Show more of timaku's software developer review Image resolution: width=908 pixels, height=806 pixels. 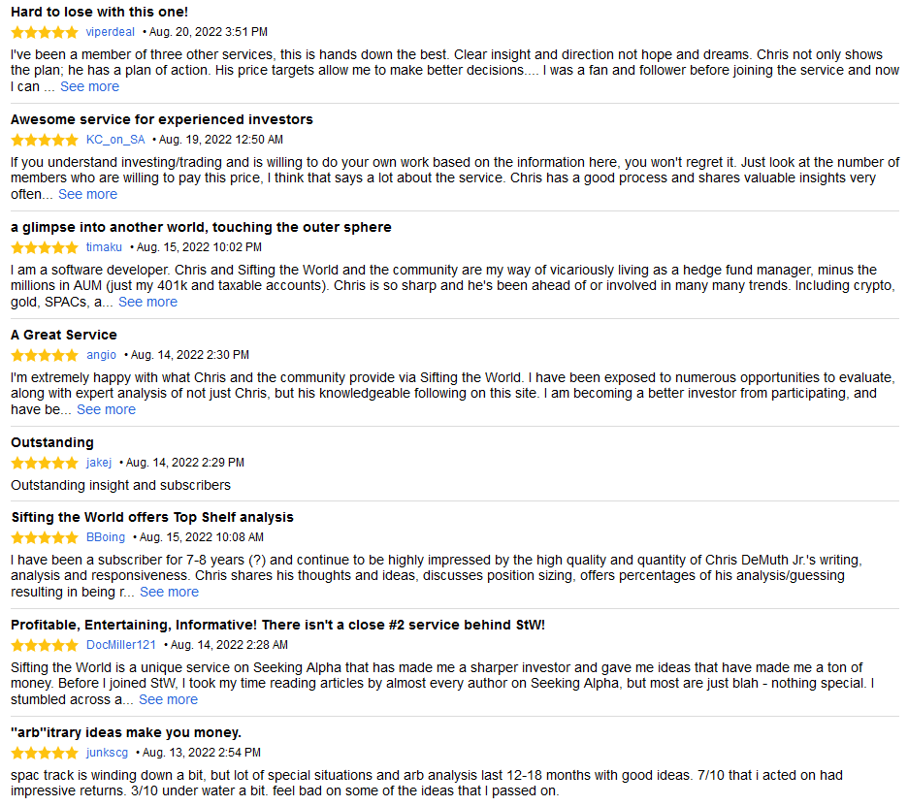pyautogui.click(x=147, y=302)
